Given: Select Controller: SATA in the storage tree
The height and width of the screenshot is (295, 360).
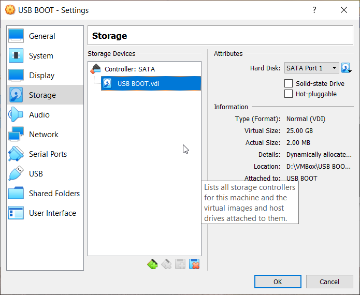Looking at the screenshot, I should [129, 69].
